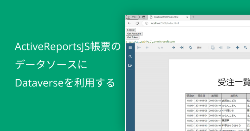Click the Logout button
Screen dimensions: 250x131
[x=131, y=30]
